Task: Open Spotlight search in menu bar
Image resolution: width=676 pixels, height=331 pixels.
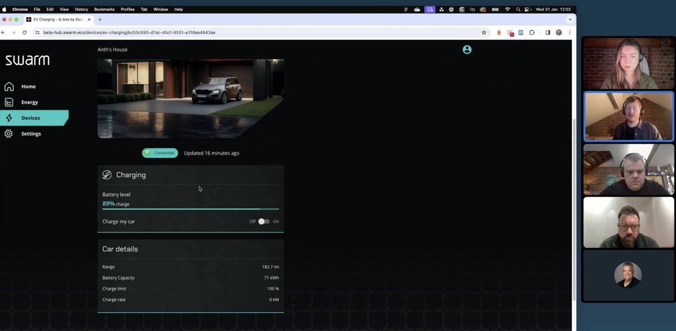Action: tap(518, 10)
